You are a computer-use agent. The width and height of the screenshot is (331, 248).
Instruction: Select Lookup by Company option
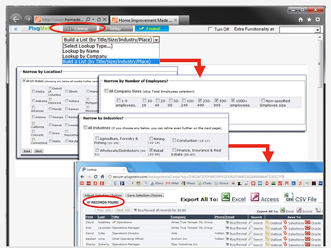pos(84,56)
